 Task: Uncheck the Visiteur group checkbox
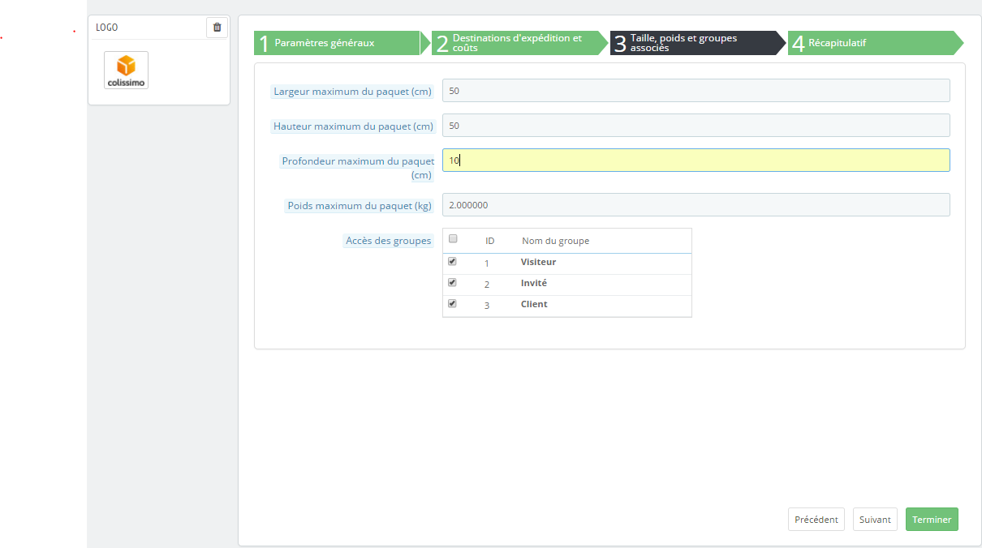click(x=453, y=262)
